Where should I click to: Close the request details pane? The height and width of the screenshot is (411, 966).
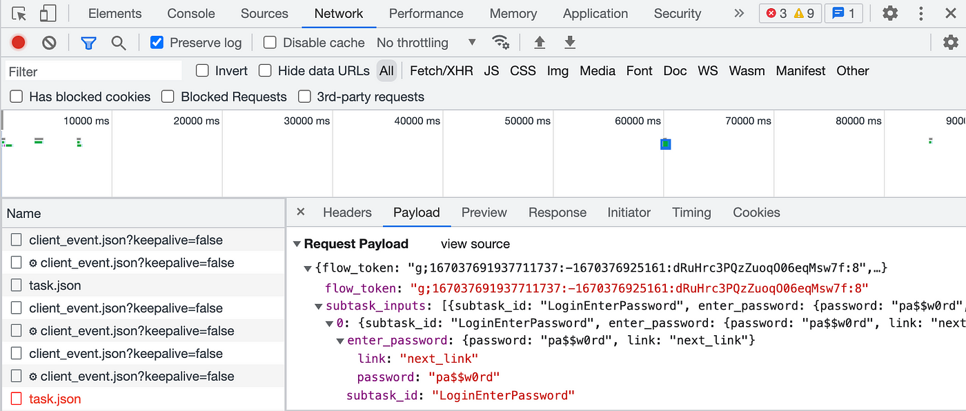(x=301, y=212)
